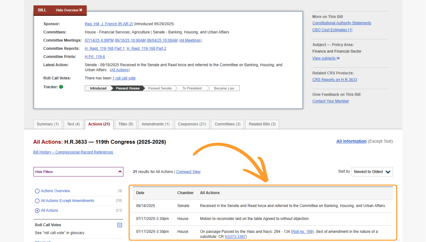Image resolution: width=426 pixels, height=242 pixels.
Task: Open the 06/10/25 10:00AM committee meeting
Action: (130, 40)
